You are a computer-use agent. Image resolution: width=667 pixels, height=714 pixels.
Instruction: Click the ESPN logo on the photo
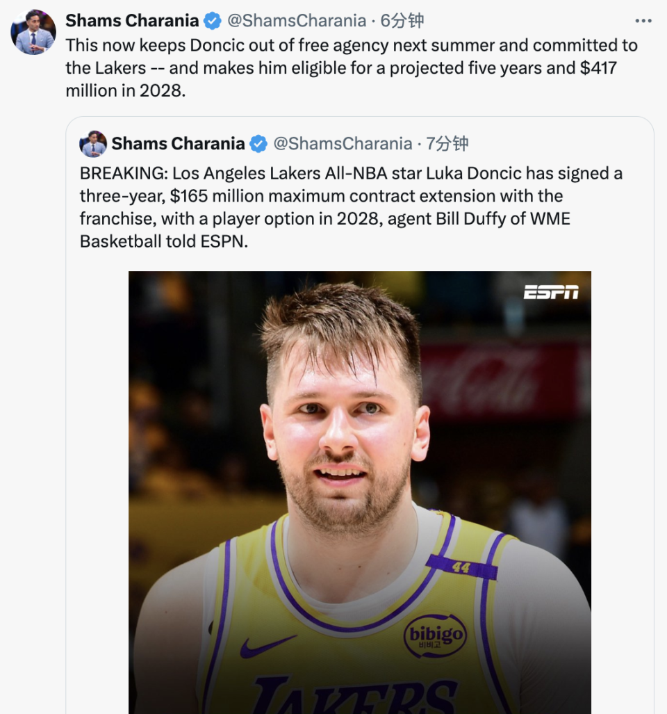(551, 292)
